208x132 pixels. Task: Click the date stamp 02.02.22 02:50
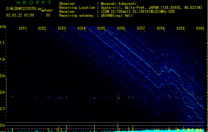click(x=20, y=15)
